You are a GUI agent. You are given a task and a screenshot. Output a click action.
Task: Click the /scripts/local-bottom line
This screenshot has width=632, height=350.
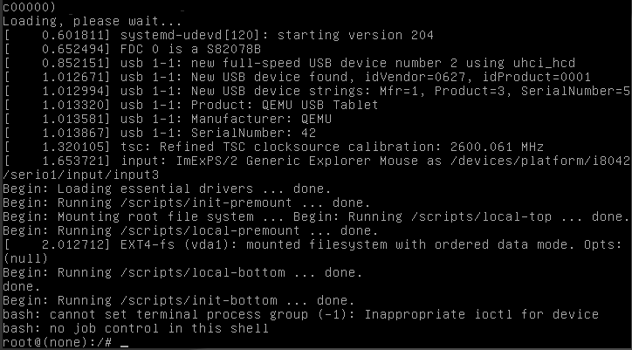point(182,272)
